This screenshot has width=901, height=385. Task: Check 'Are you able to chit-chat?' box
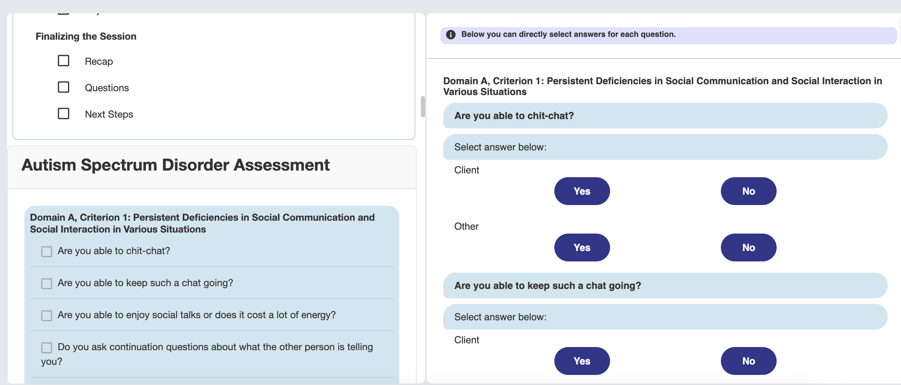[47, 252]
